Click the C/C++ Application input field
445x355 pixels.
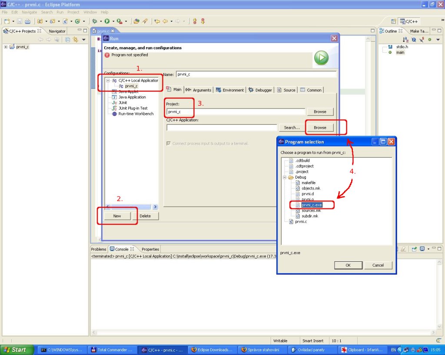(x=222, y=127)
